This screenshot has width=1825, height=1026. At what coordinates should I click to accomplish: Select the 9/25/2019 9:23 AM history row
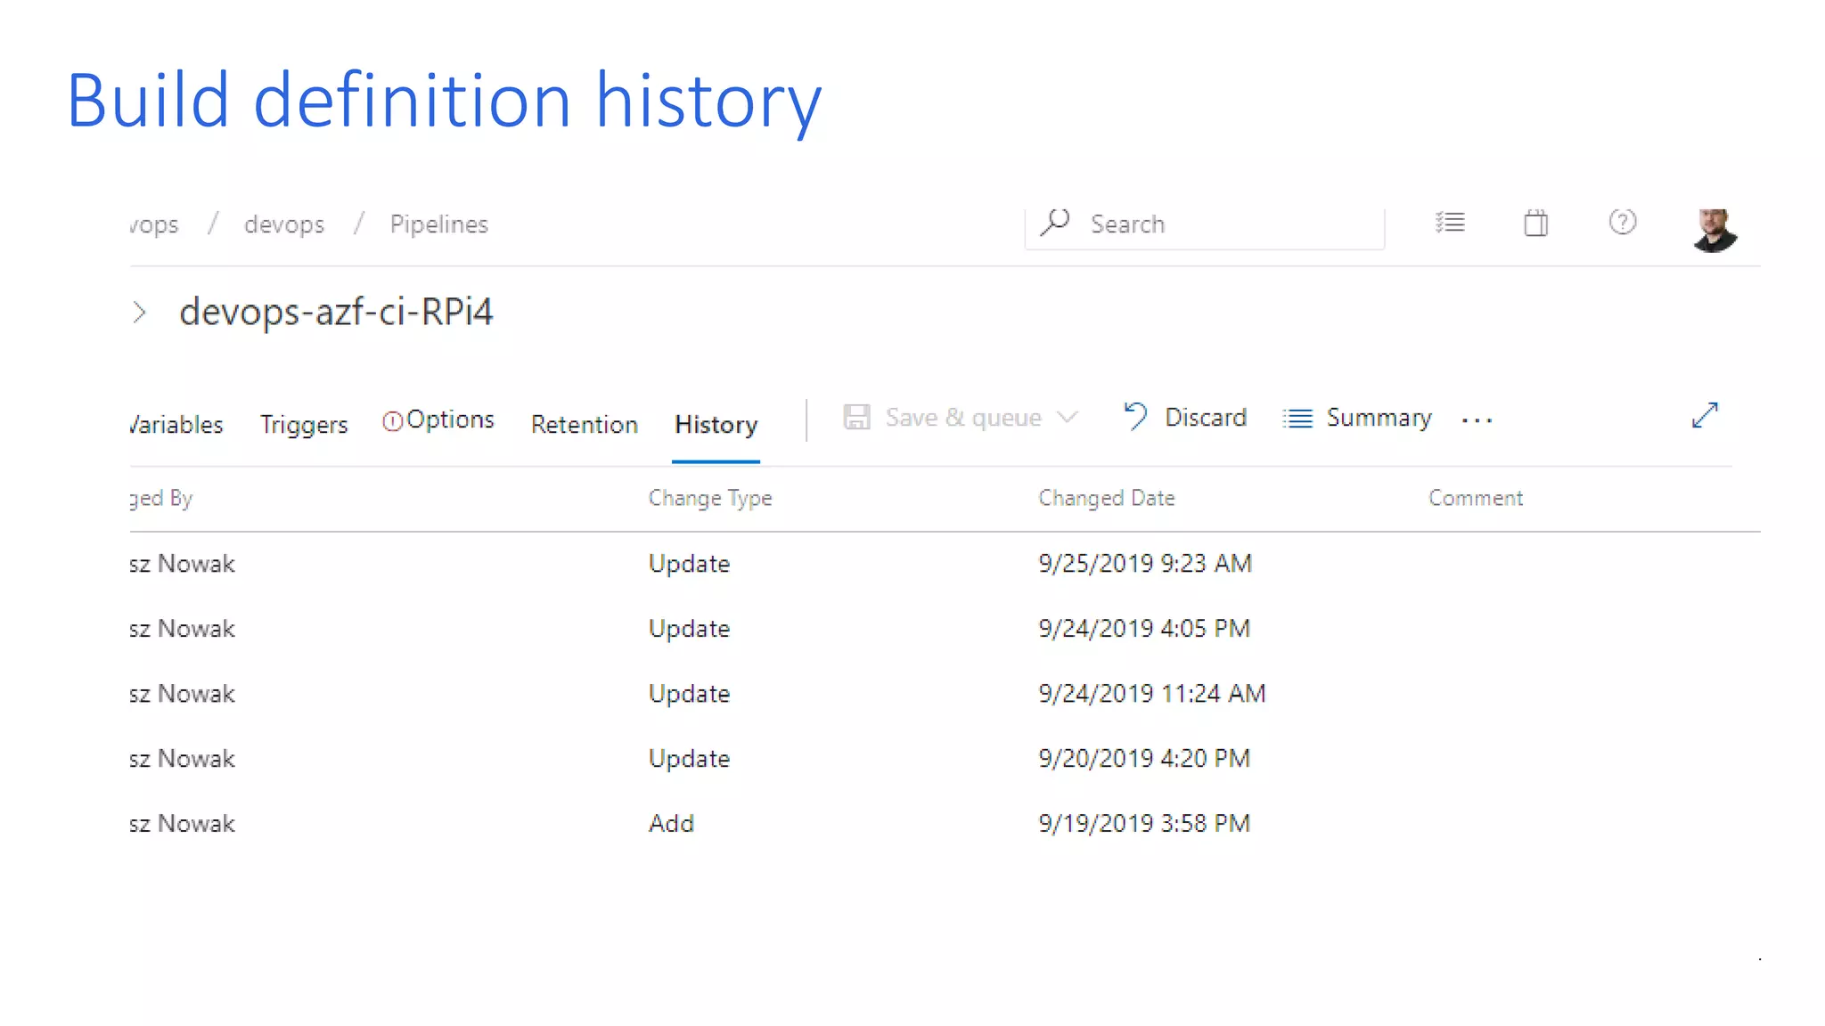pos(1144,564)
